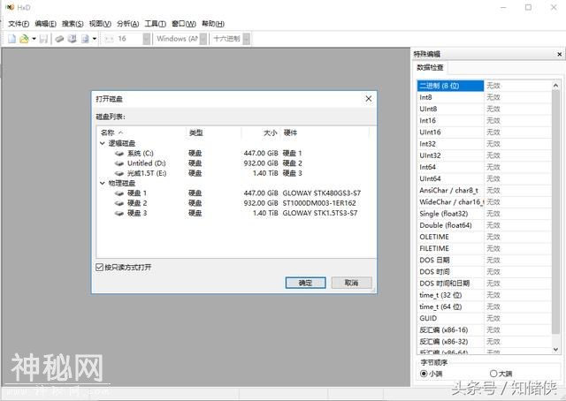The height and width of the screenshot is (401, 566).
Task: Select the Int32 inspector row
Action: pos(484,144)
